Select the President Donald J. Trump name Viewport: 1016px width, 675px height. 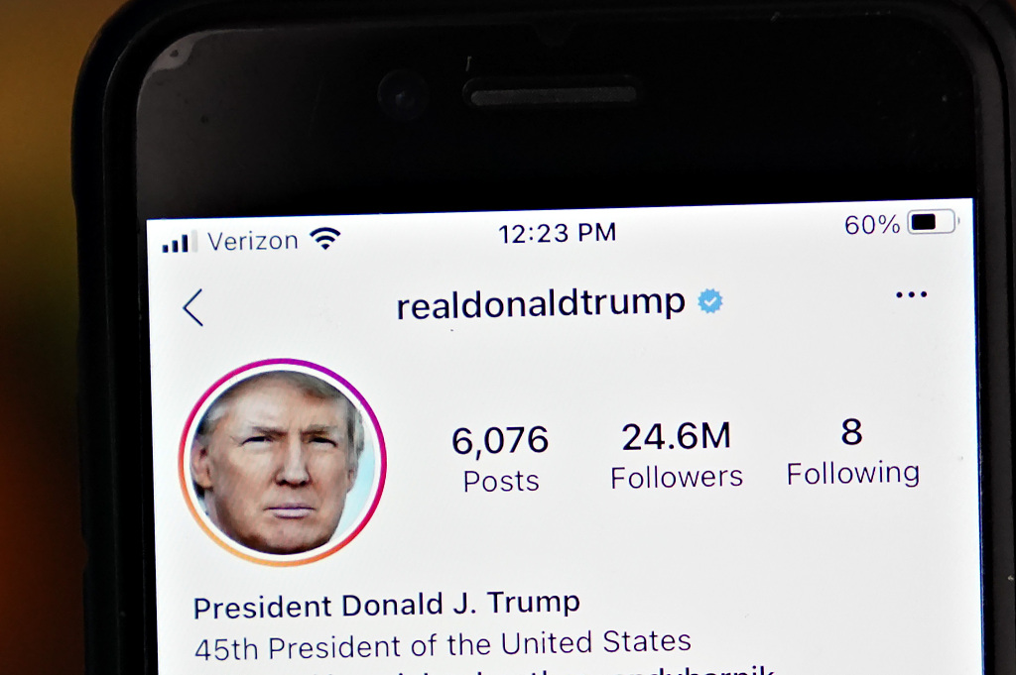(386, 605)
